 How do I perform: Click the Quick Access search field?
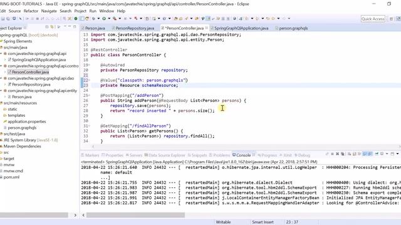[373, 19]
